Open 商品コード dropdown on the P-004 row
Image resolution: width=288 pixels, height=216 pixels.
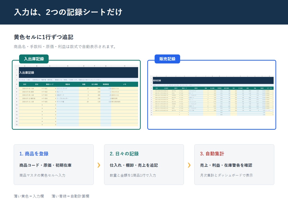click(55, 99)
